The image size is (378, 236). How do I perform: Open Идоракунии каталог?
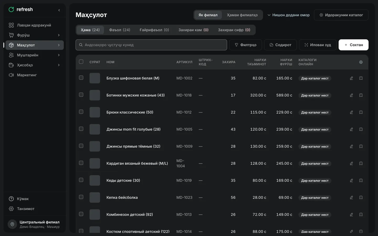coord(341,15)
